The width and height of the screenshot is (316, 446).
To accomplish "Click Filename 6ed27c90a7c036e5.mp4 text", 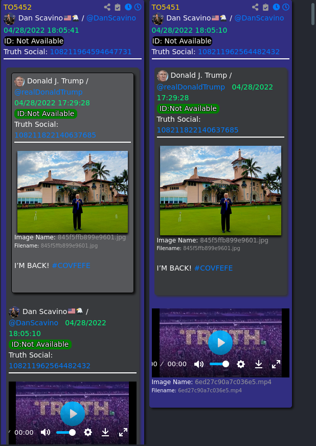I will [210, 391].
